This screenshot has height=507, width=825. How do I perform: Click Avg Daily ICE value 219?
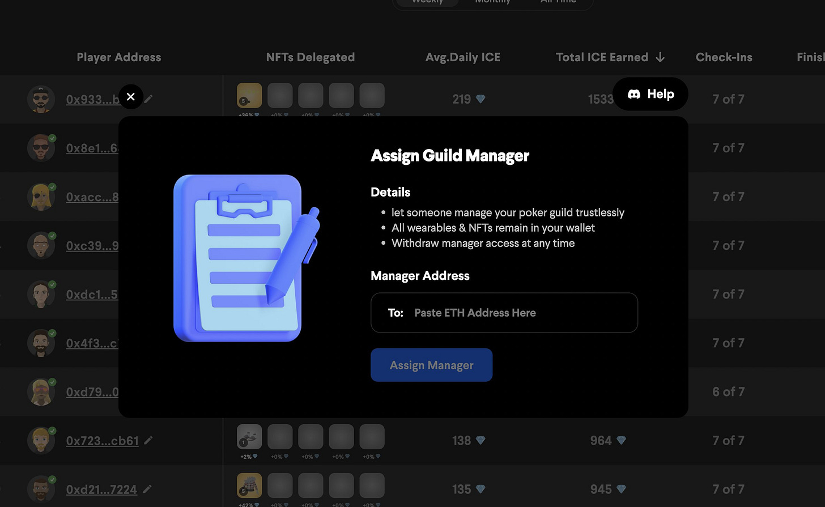click(462, 99)
